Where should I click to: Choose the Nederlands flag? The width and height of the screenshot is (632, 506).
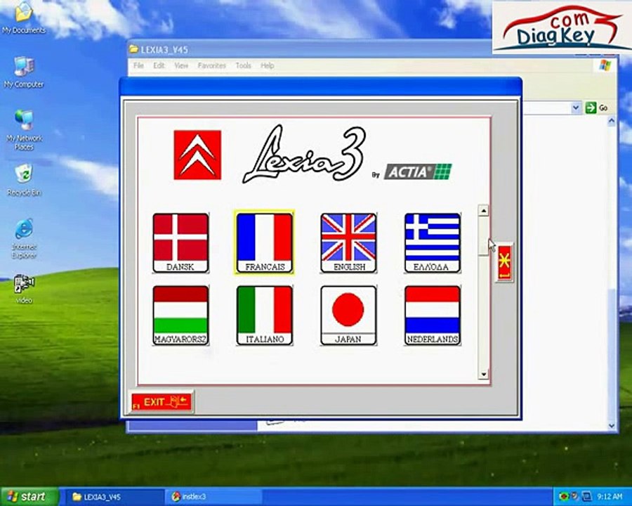pyautogui.click(x=433, y=315)
